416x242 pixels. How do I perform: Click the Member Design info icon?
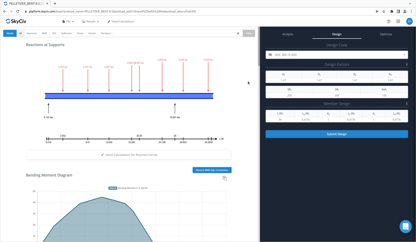pos(407,103)
